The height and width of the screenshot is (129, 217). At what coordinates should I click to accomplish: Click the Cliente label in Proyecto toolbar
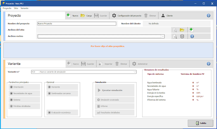pos(170,16)
